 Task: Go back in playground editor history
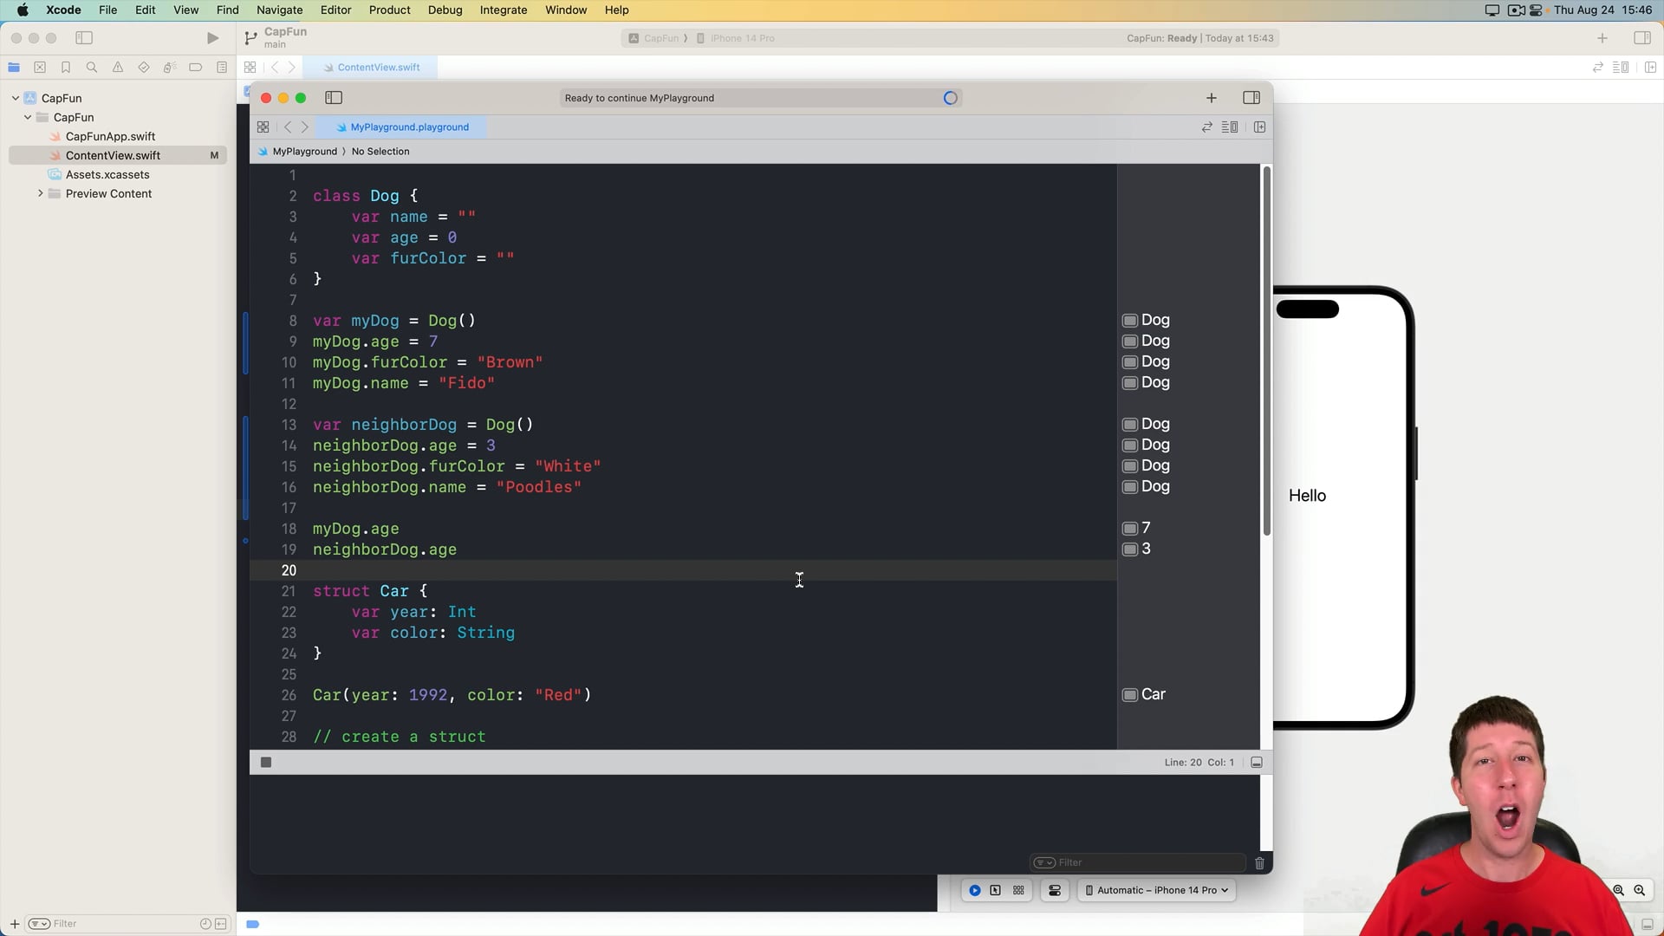coord(288,127)
